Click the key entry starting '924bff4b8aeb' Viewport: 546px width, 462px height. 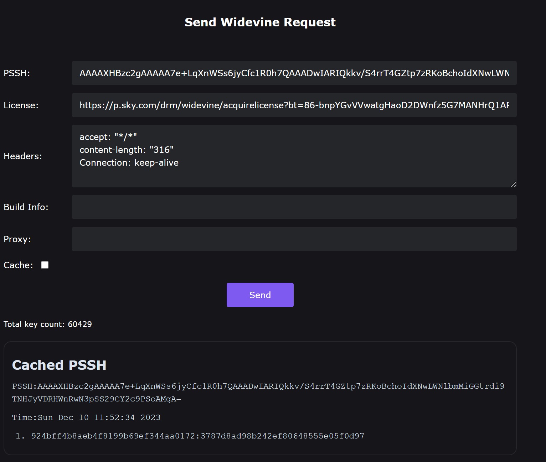coord(198,436)
